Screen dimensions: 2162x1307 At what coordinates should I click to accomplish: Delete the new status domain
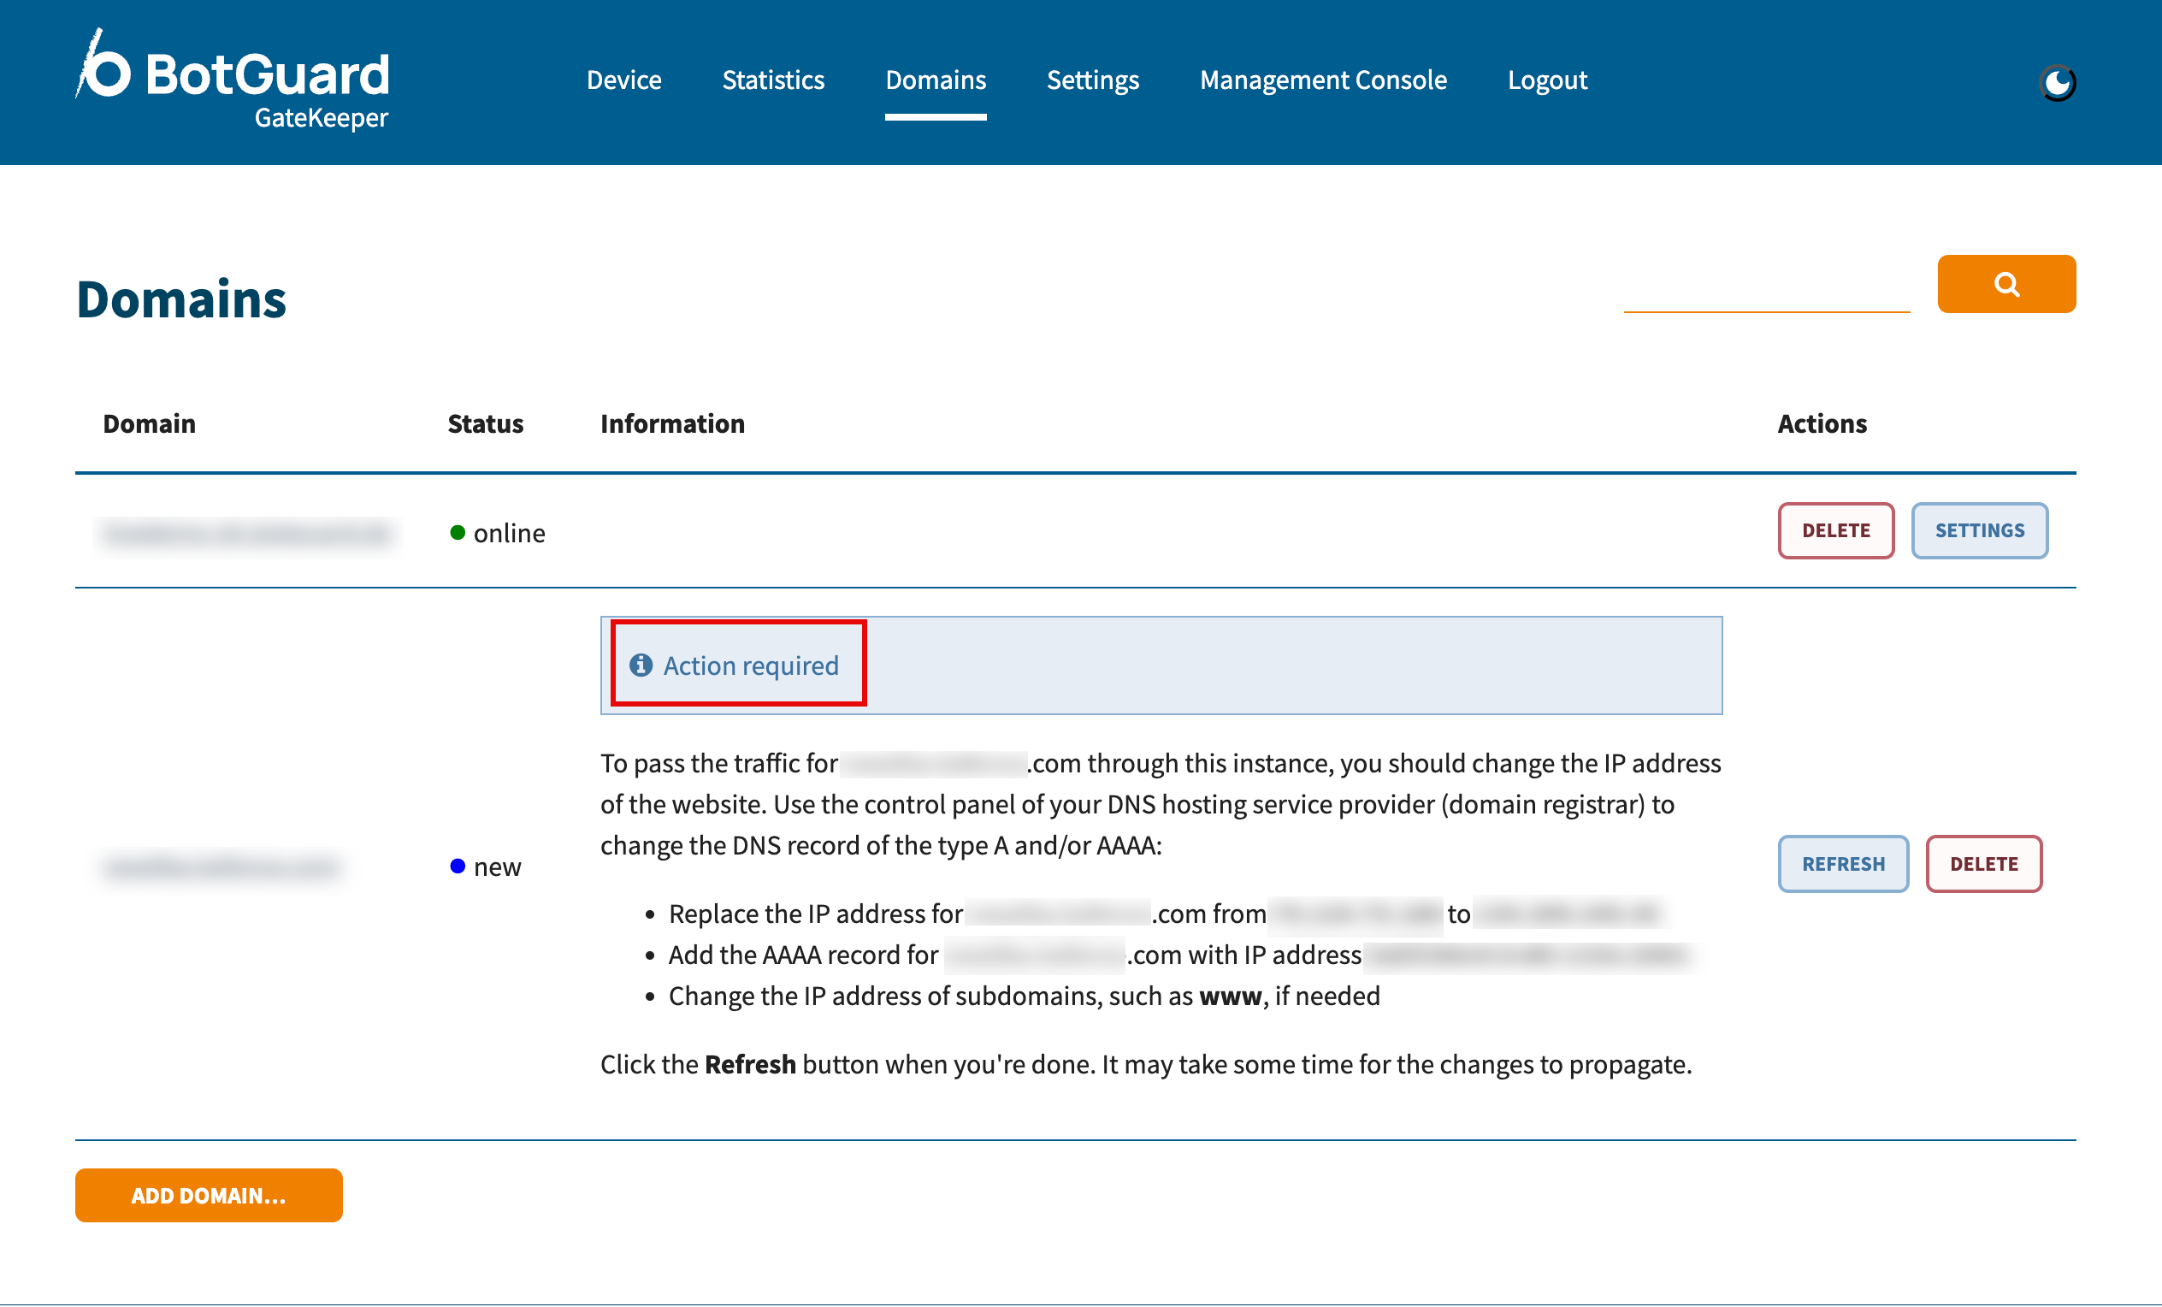(x=1983, y=864)
